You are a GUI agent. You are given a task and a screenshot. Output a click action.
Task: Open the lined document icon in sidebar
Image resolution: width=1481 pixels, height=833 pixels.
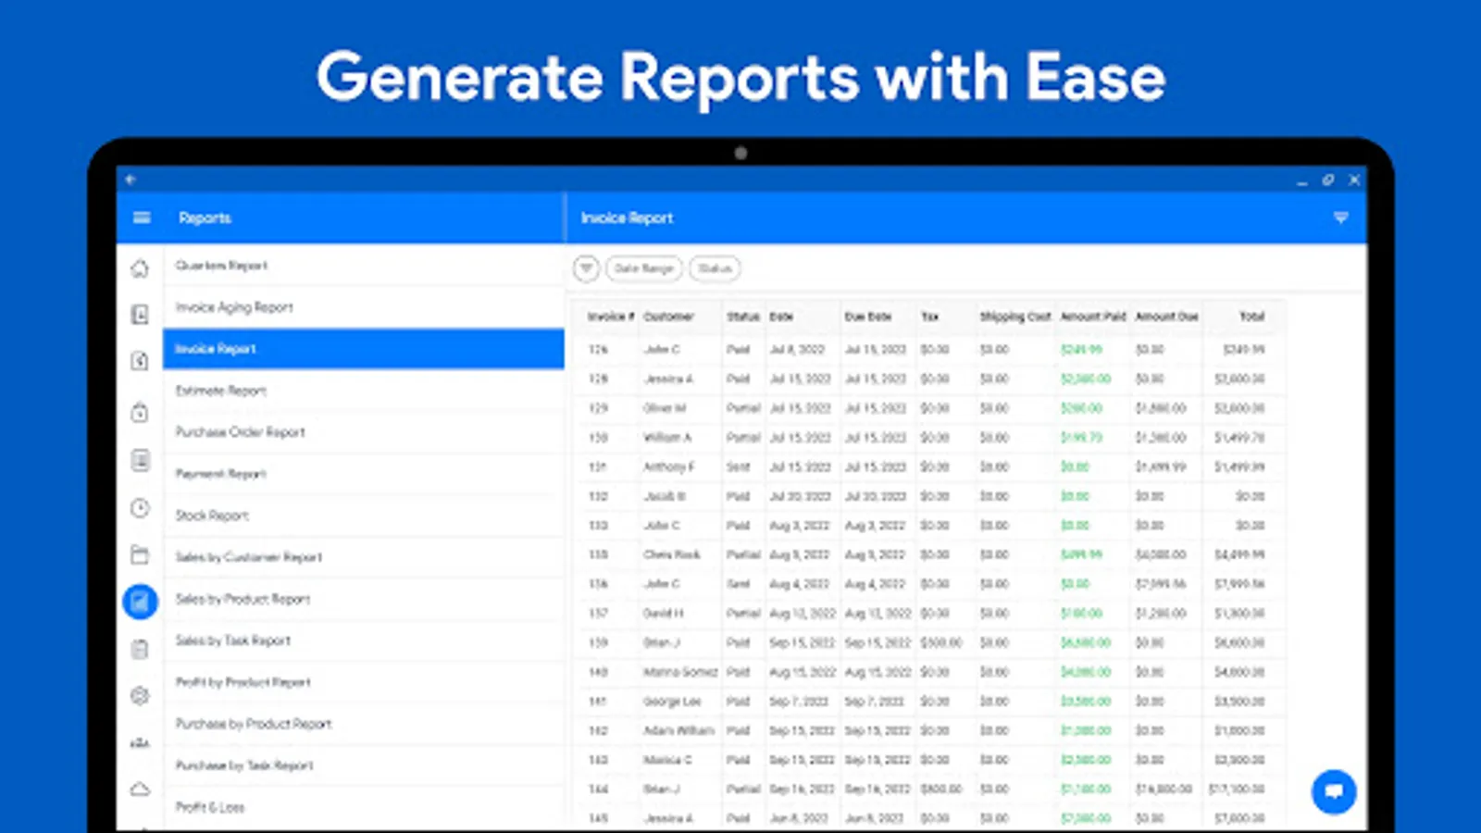(140, 459)
